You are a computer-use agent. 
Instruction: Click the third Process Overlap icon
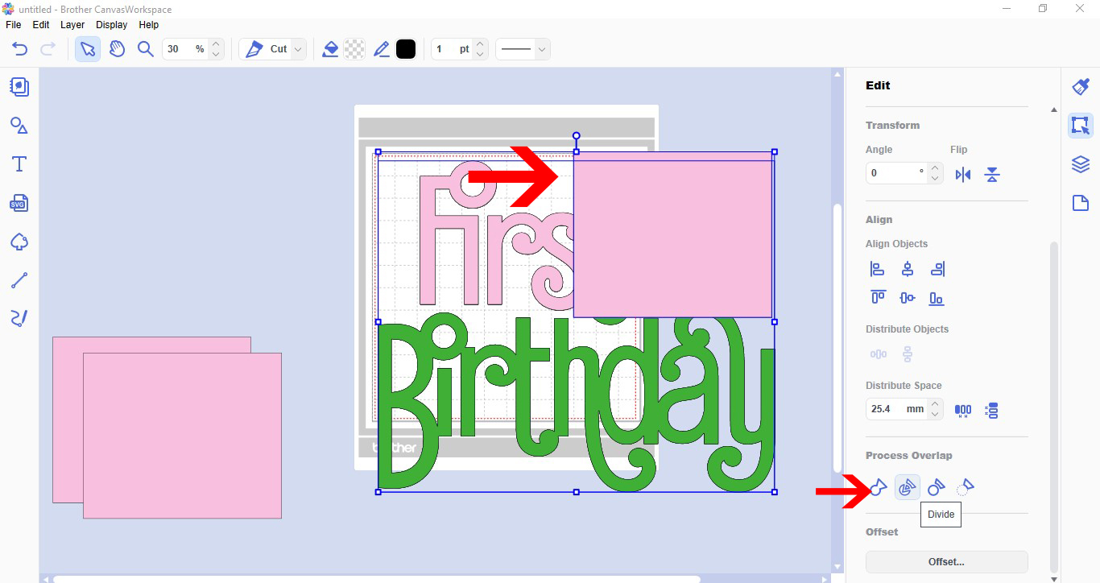click(937, 487)
